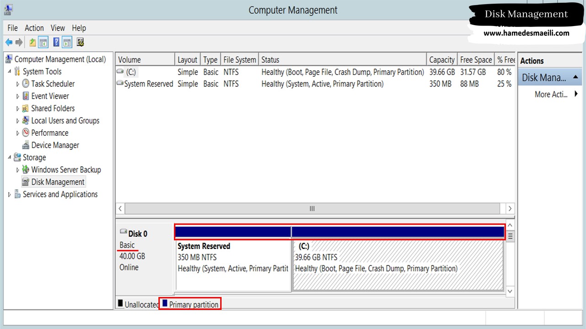Collapse the Disk Management actions section arrow
This screenshot has width=586, height=329.
575,77
